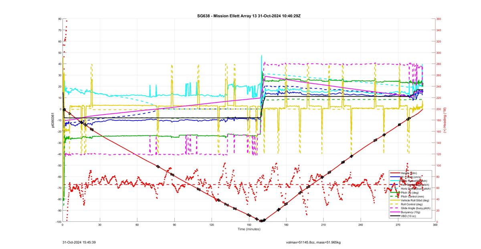The image size is (481, 249).
Task: Click left y-axis tick label '-100'
Action: click(x=58, y=222)
